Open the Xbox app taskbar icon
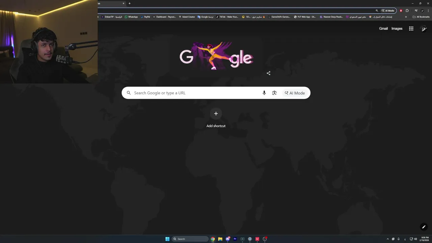 pyautogui.click(x=242, y=239)
